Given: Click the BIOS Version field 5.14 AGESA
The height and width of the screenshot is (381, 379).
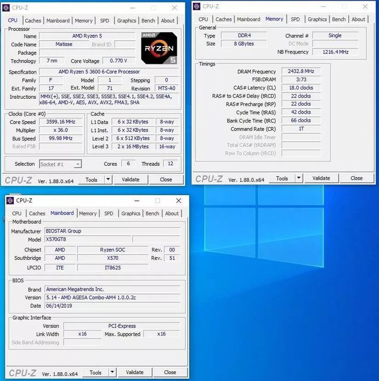Looking at the screenshot, I should click(113, 297).
